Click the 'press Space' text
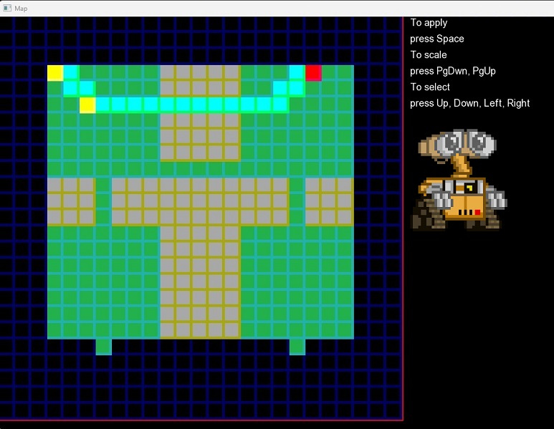 (x=436, y=39)
